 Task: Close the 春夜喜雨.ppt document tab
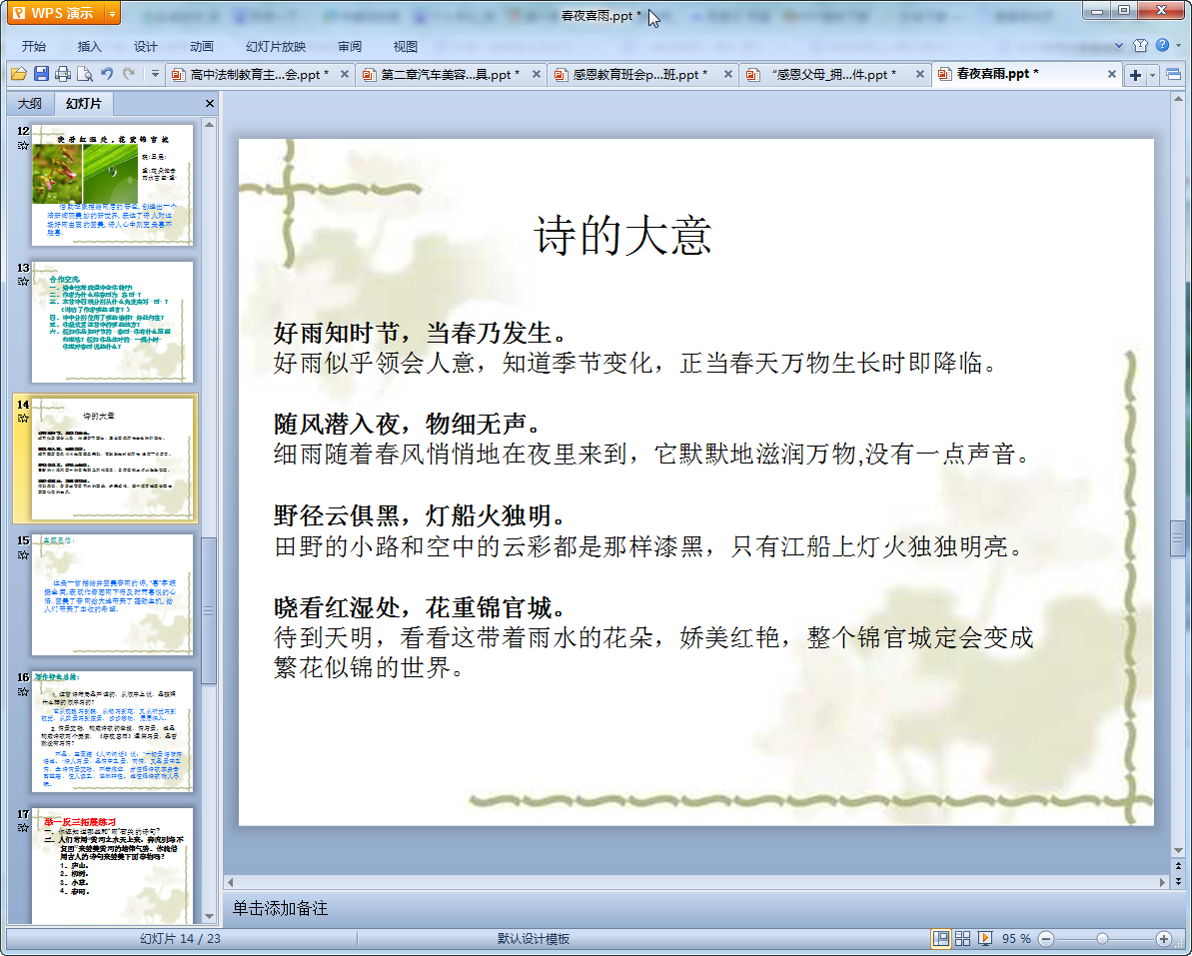pyautogui.click(x=1111, y=75)
